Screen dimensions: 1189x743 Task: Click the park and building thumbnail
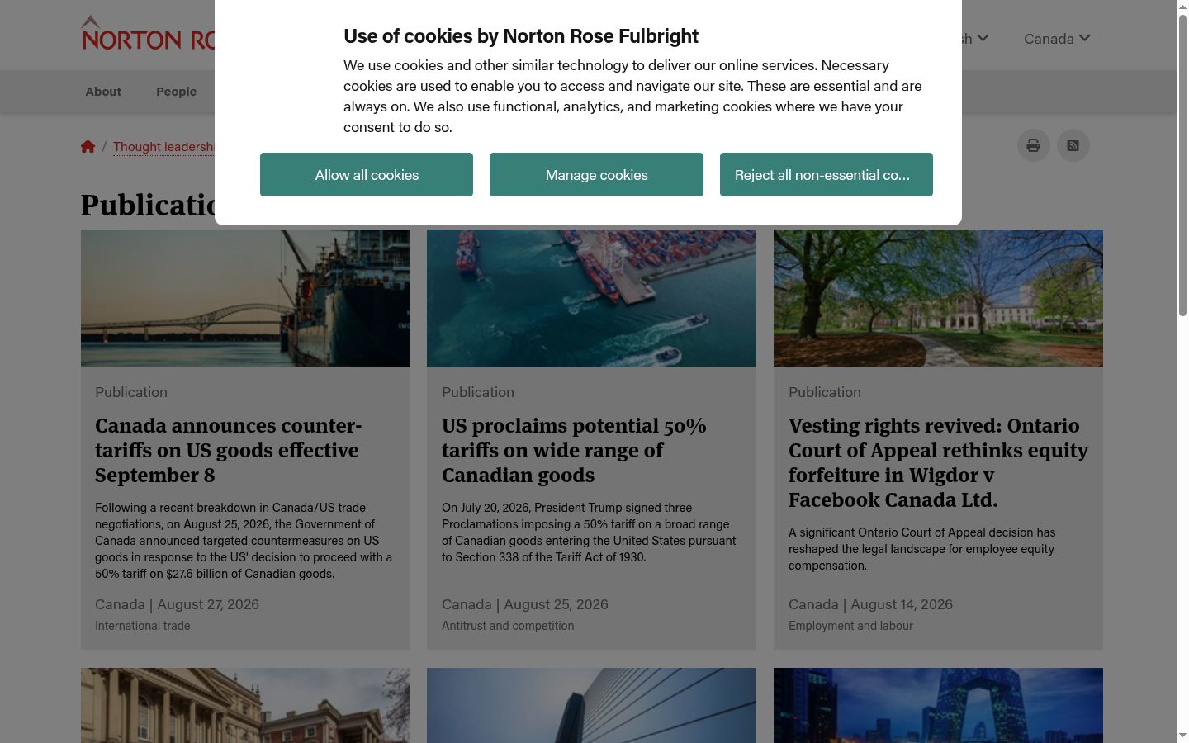[938, 298]
